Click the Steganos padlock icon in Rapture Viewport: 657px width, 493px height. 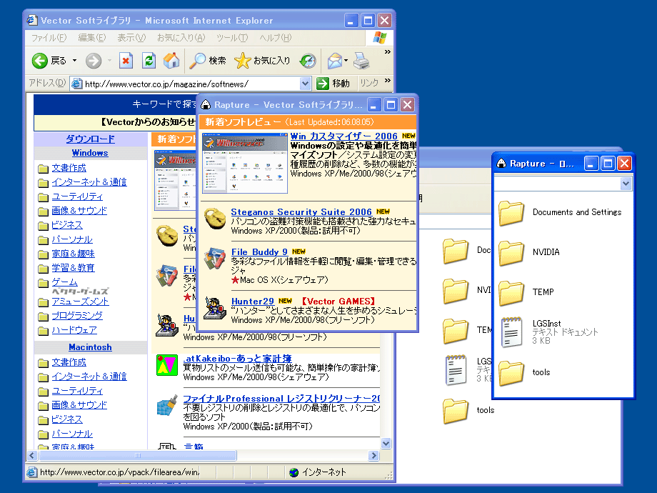click(215, 218)
